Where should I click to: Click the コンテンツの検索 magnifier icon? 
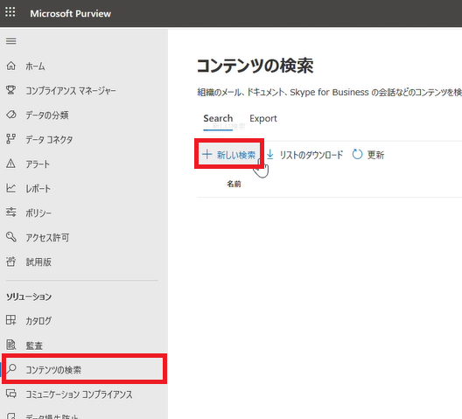[11, 369]
